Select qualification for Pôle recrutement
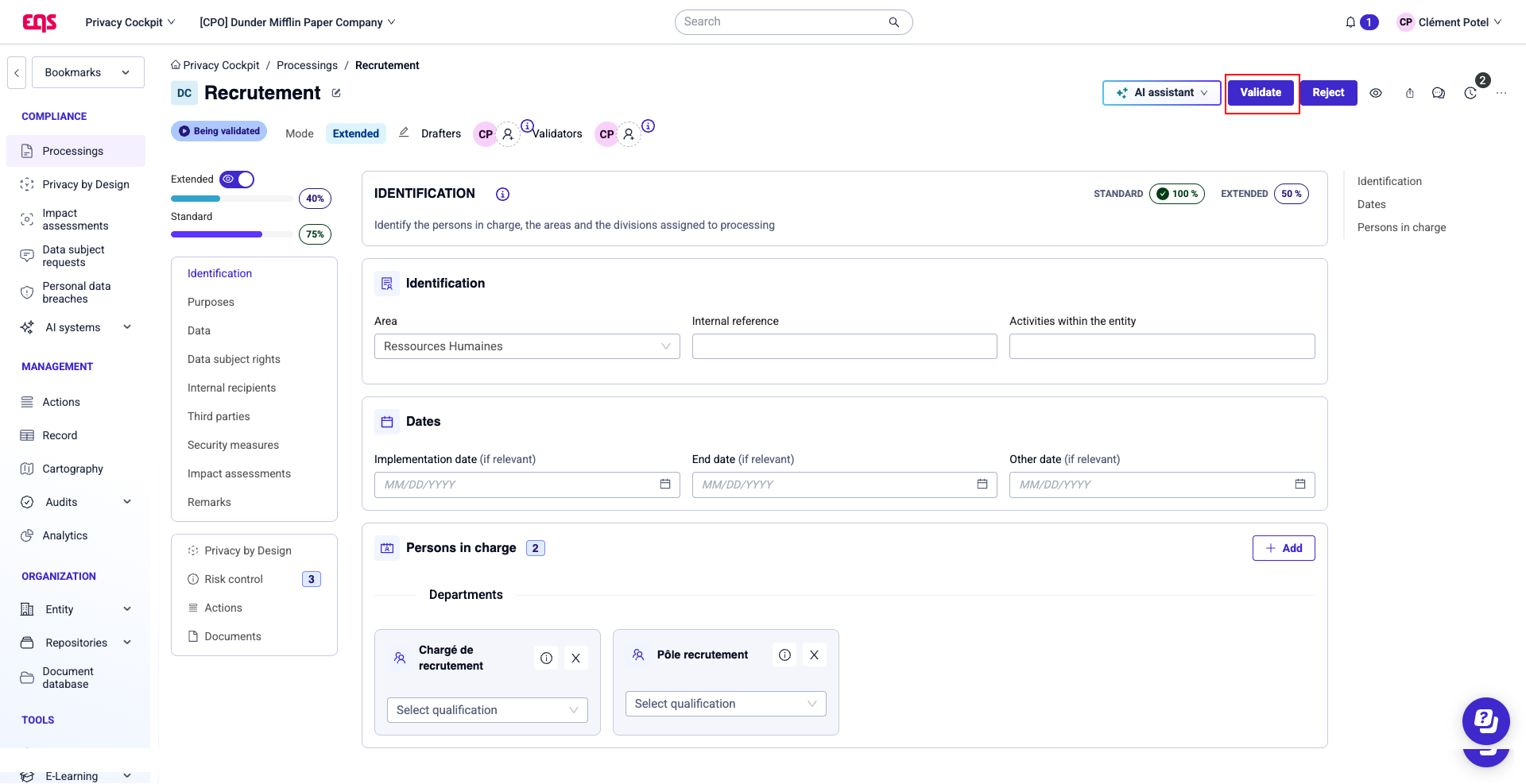Viewport: 1526px width, 784px height. click(x=726, y=704)
